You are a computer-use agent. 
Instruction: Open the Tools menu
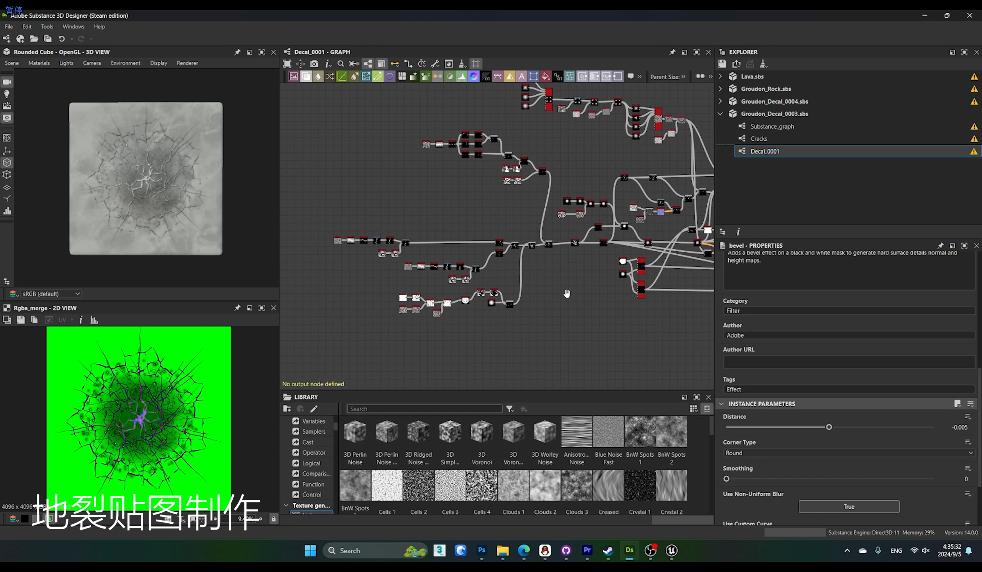point(47,26)
